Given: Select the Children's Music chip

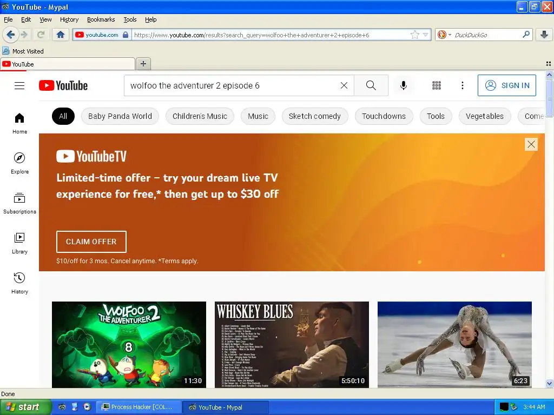Looking at the screenshot, I should pyautogui.click(x=200, y=116).
